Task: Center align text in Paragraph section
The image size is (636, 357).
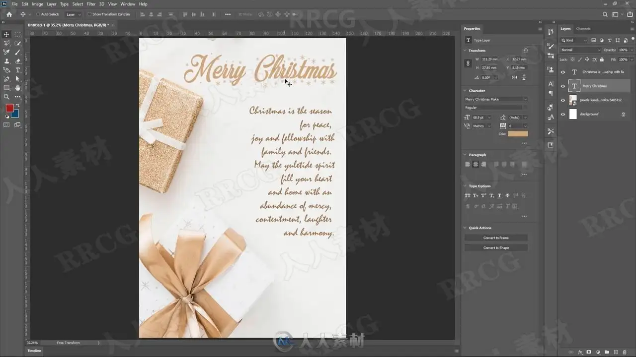Action: point(476,164)
